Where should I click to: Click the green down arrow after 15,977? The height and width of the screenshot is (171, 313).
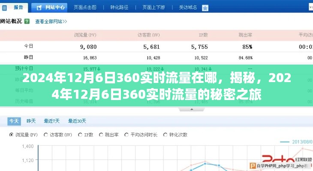[99, 68]
